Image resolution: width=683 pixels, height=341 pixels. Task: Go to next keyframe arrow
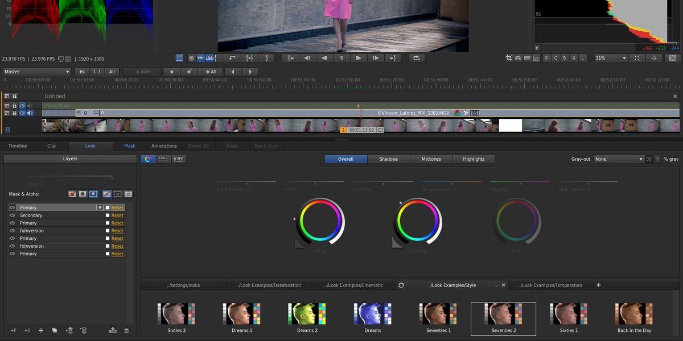250,72
